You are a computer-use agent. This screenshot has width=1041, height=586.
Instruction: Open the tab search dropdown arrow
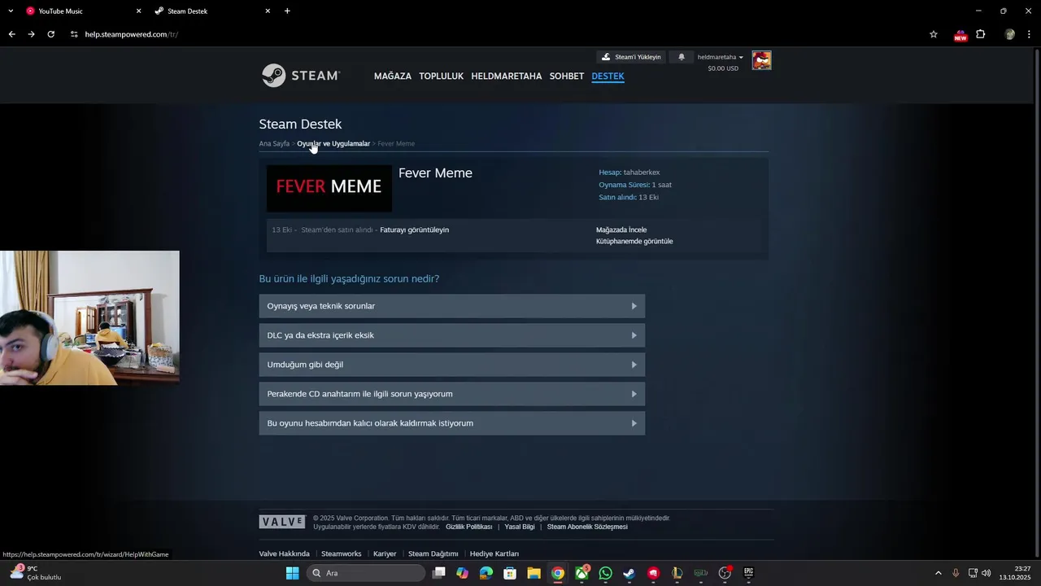11,11
